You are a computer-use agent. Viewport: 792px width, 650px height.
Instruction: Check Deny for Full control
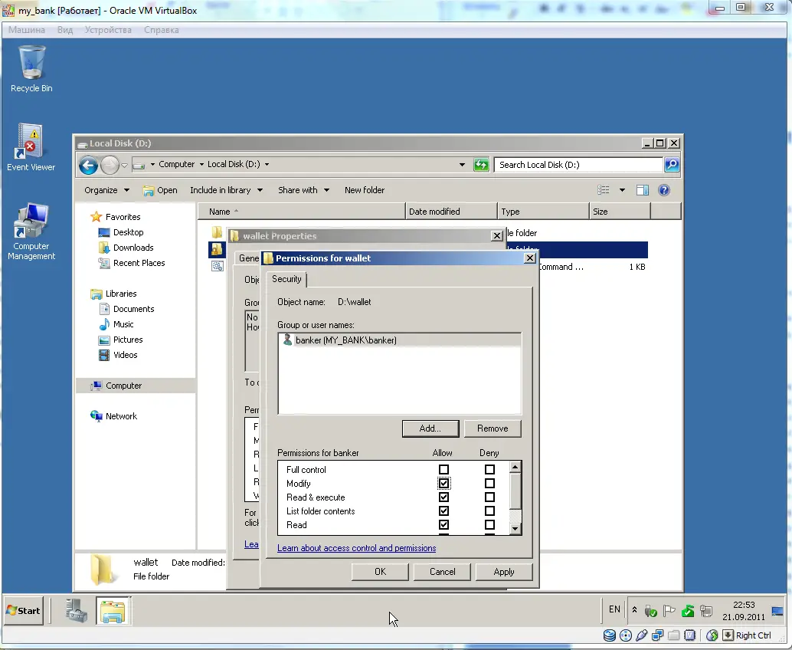[x=489, y=470]
